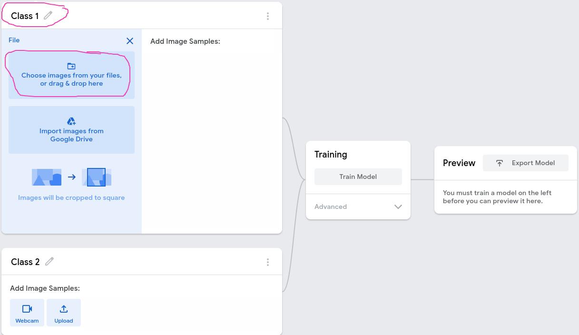Viewport: 579px width, 335px height.
Task: Click the Google Drive import icon
Action: [71, 121]
